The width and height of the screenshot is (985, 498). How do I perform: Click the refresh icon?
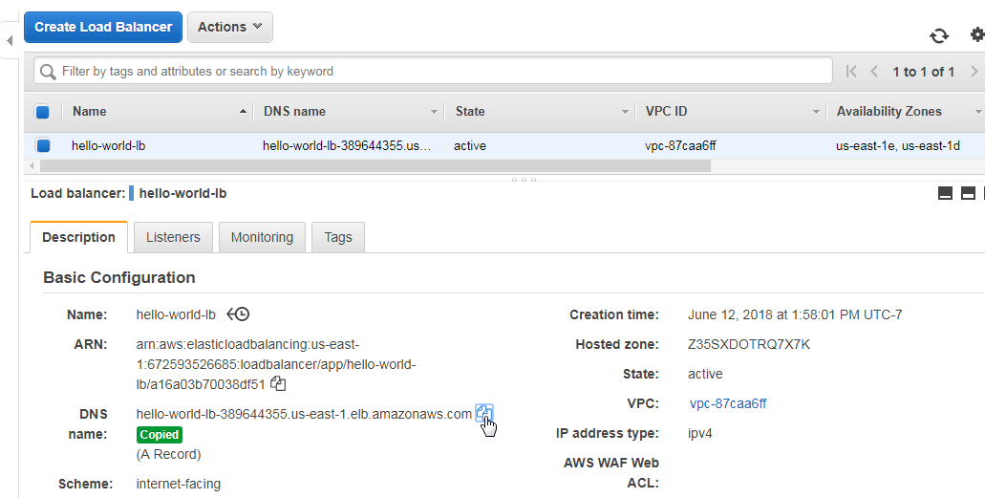tap(939, 35)
